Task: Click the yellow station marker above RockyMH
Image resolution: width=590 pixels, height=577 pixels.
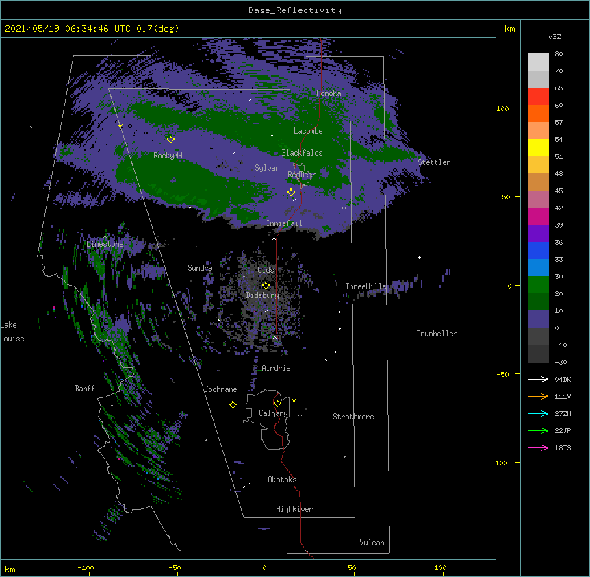Action: click(170, 139)
